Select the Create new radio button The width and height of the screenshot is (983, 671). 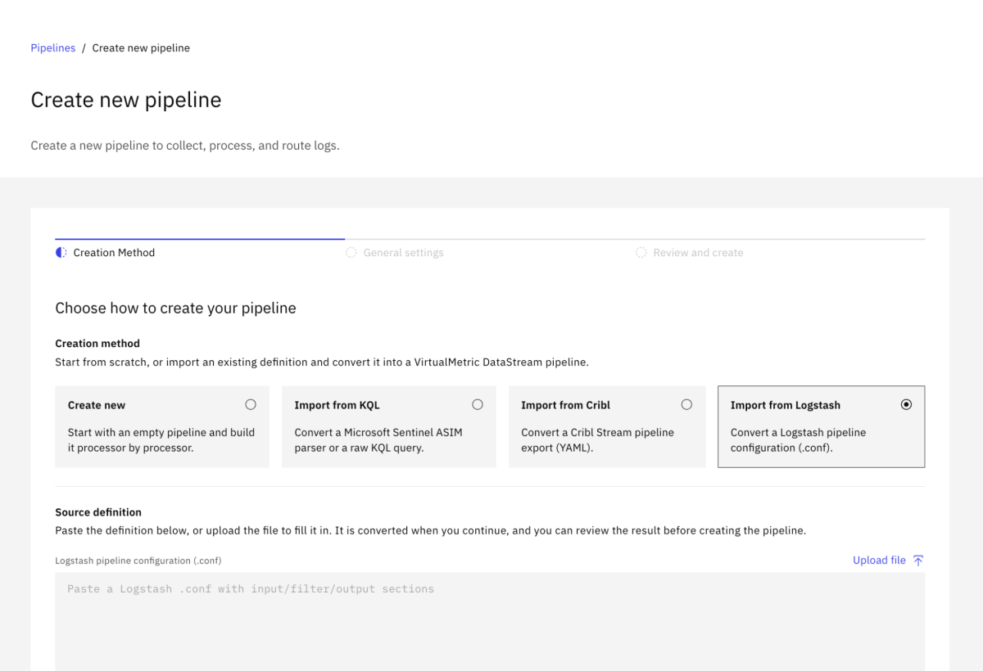(251, 404)
